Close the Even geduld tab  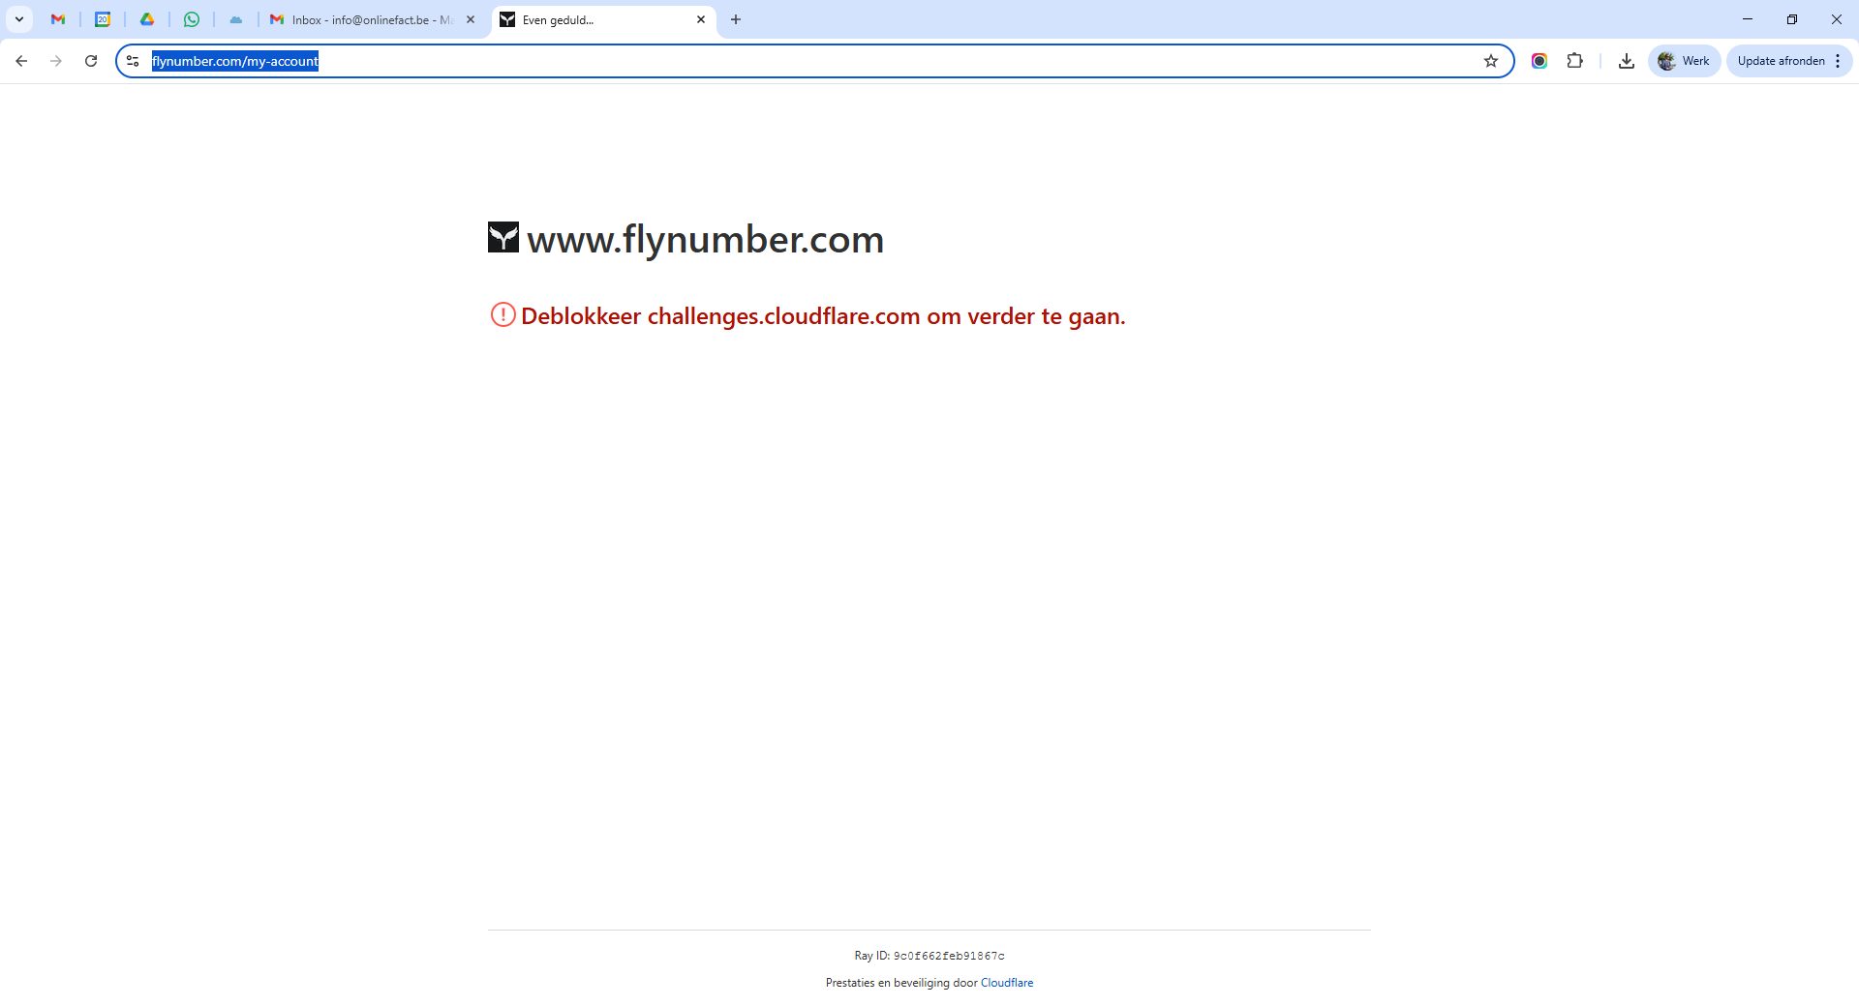pos(701,19)
